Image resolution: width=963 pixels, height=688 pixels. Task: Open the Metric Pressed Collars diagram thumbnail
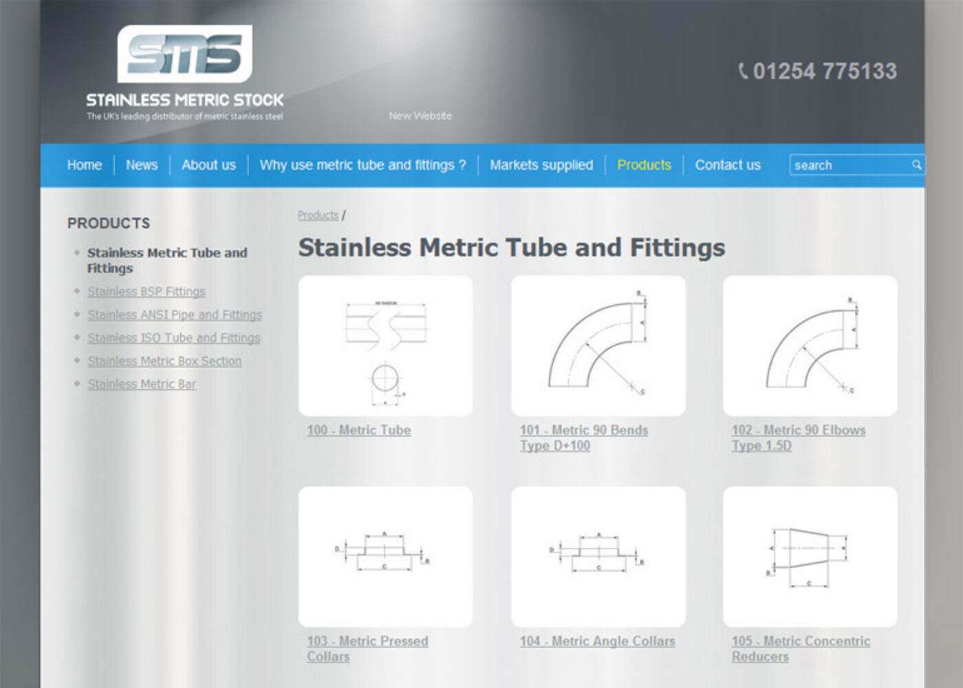(x=385, y=557)
